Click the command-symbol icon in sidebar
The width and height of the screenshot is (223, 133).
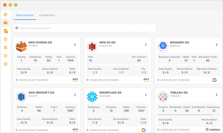click(x=5, y=48)
